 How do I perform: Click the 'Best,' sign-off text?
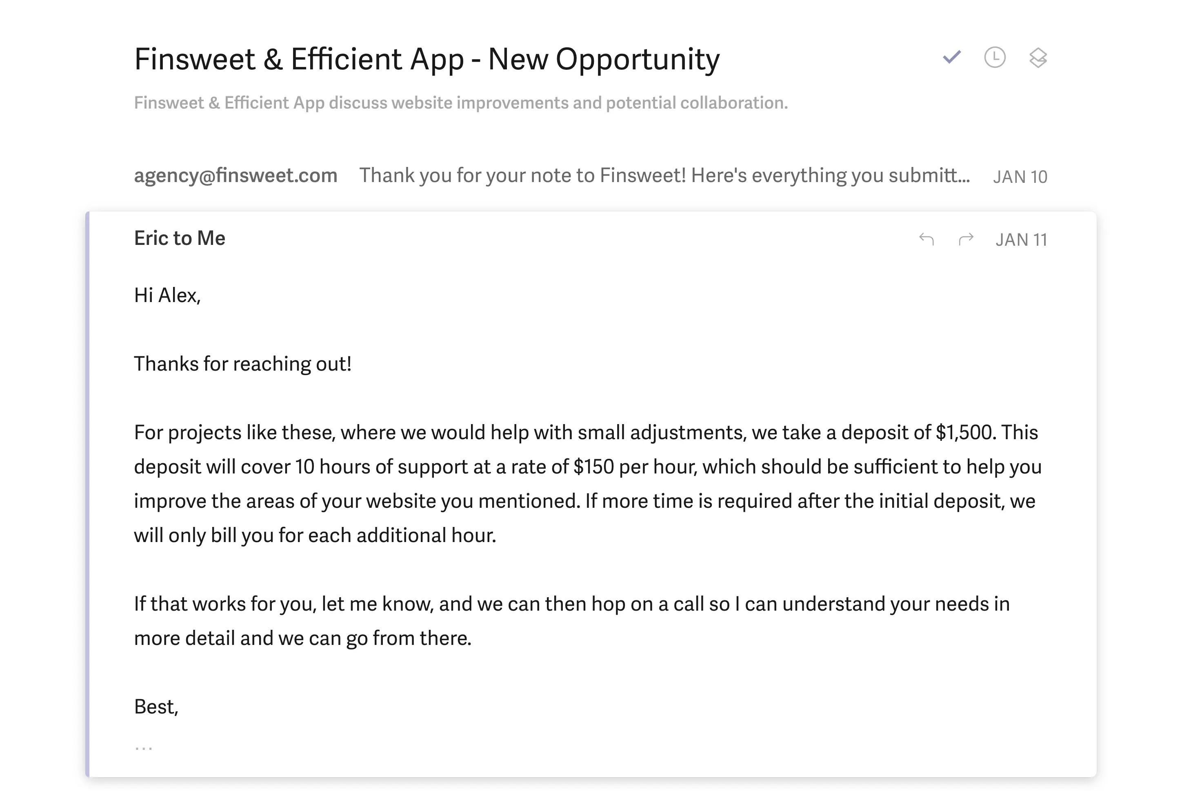click(156, 707)
